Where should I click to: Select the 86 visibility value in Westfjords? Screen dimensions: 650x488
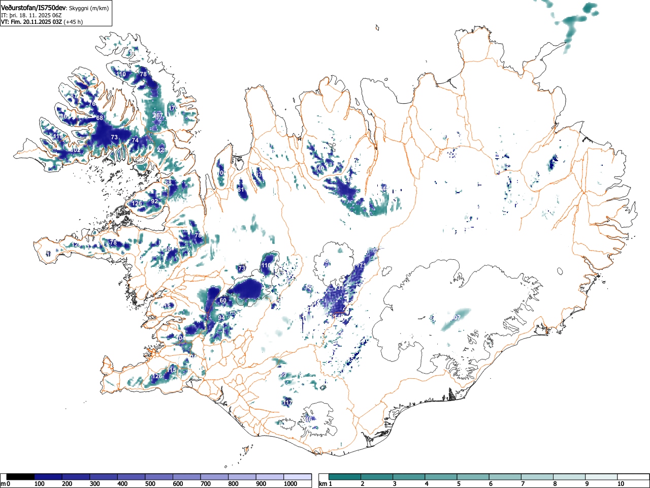[63, 117]
